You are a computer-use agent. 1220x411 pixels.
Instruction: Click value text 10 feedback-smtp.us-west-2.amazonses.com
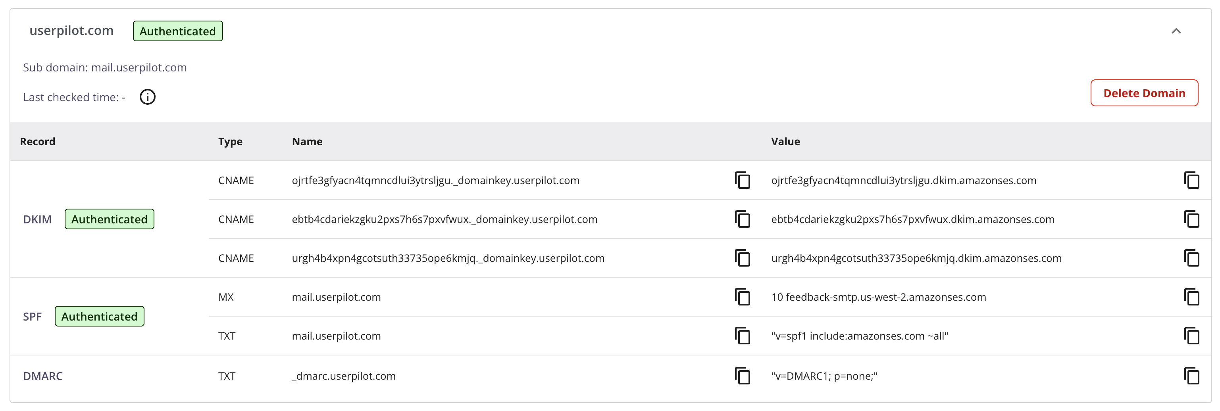pyautogui.click(x=879, y=297)
